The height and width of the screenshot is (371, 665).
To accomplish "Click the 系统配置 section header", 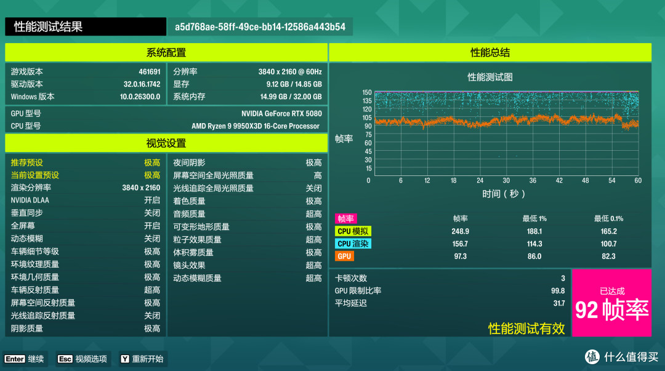I will click(166, 52).
